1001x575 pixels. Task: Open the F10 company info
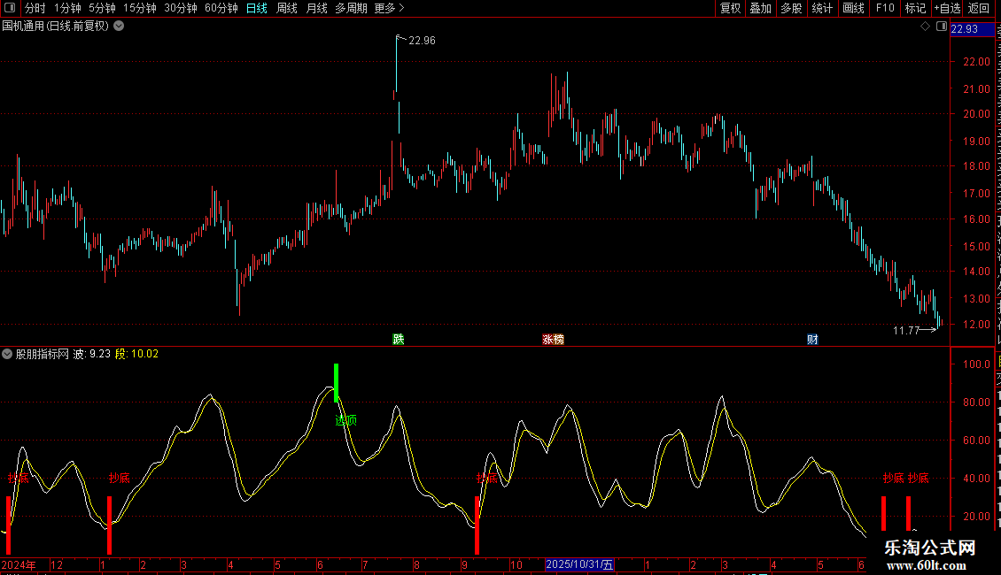pos(885,8)
